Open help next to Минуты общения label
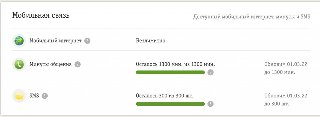Screen dimensions: 320x117 click(77, 64)
